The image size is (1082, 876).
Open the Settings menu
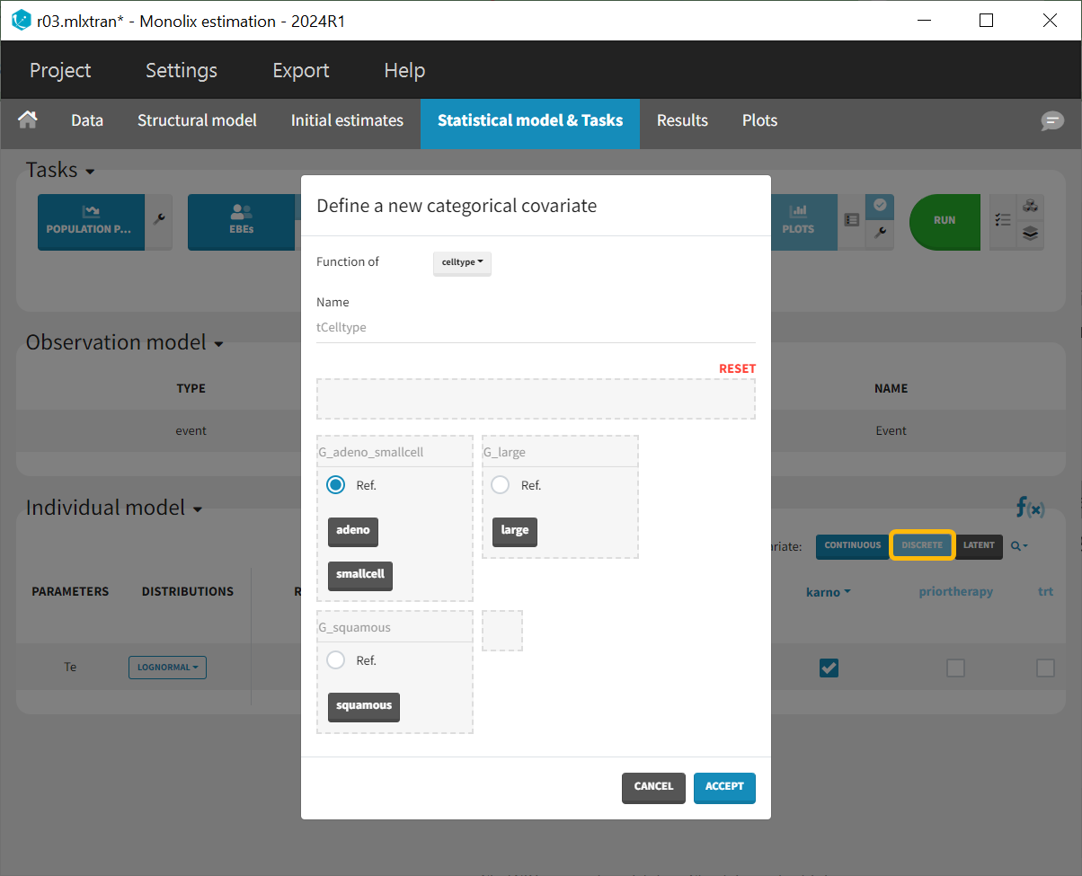pyautogui.click(x=182, y=70)
